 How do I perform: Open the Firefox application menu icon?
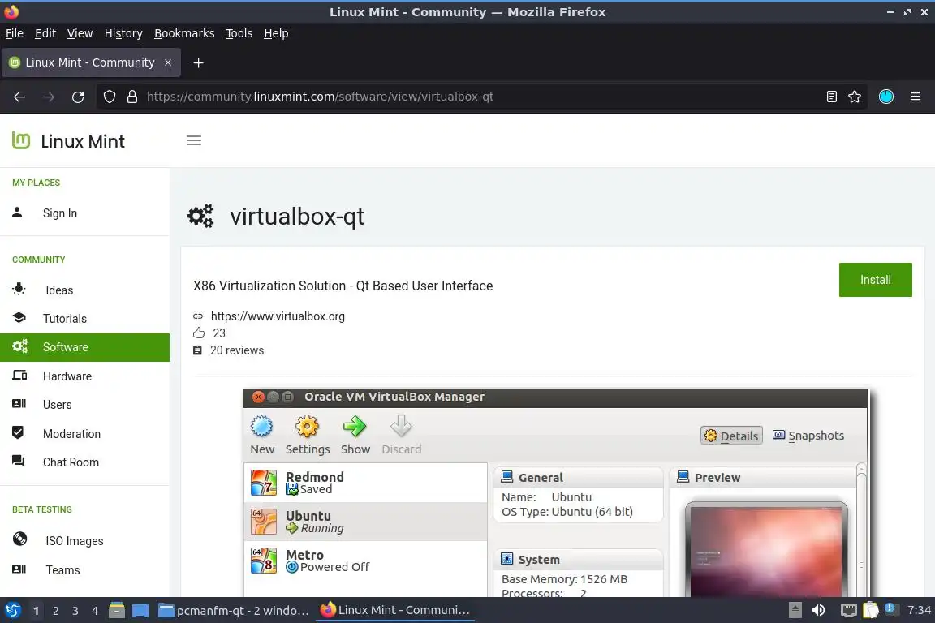(916, 97)
